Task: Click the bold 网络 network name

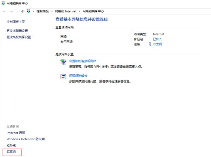Action: pos(63,37)
